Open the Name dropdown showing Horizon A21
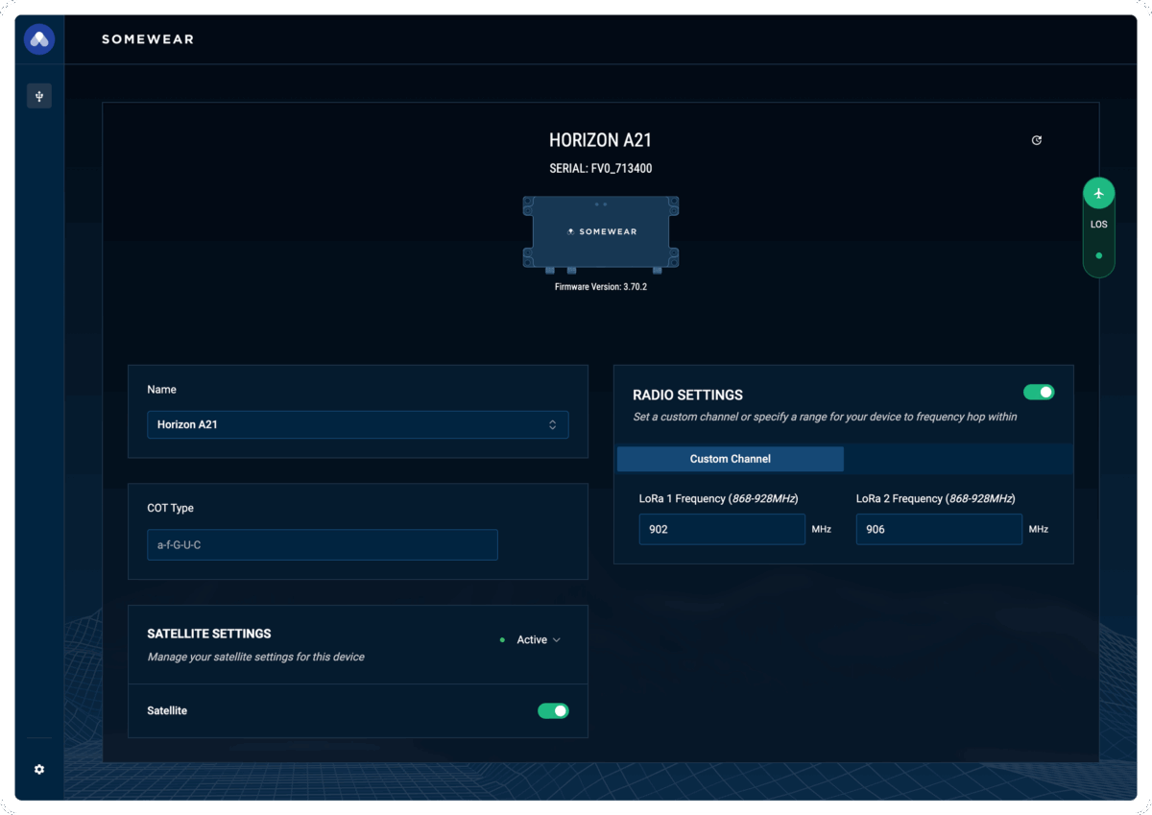Viewport: 1152px width, 815px height. click(358, 424)
